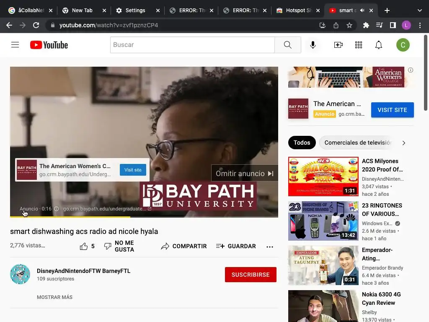This screenshot has width=429, height=322.
Task: Click the page vertical scrollbar
Action: (x=426, y=73)
